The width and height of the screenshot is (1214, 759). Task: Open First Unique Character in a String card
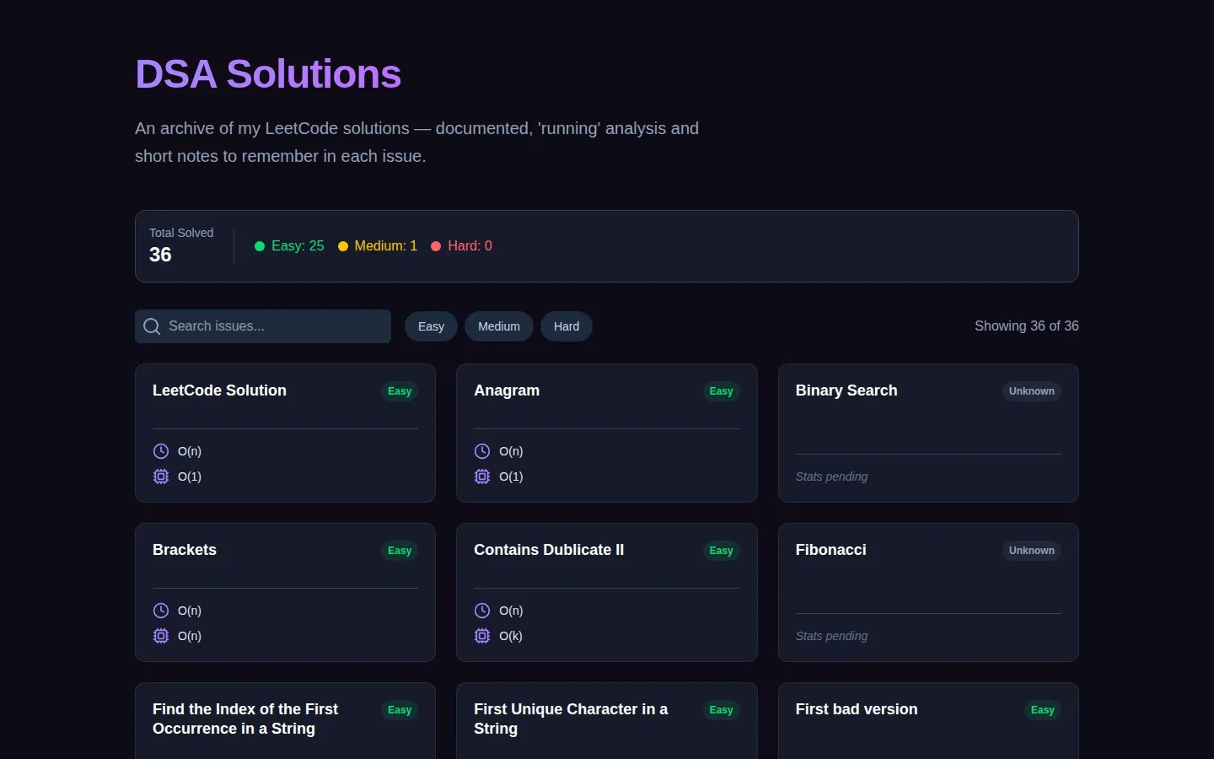coord(607,721)
